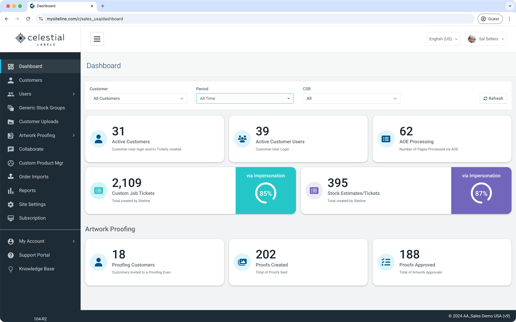Click the Active Customer Users group icon
This screenshot has width=516, height=322.
click(242, 139)
